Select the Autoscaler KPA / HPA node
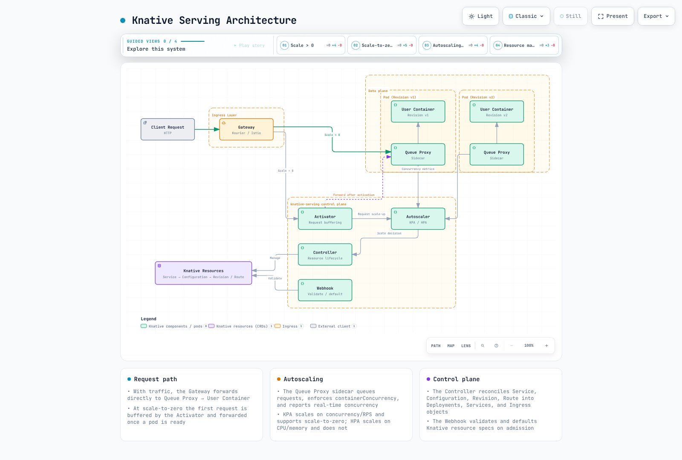The width and height of the screenshot is (682, 460). [x=418, y=219]
